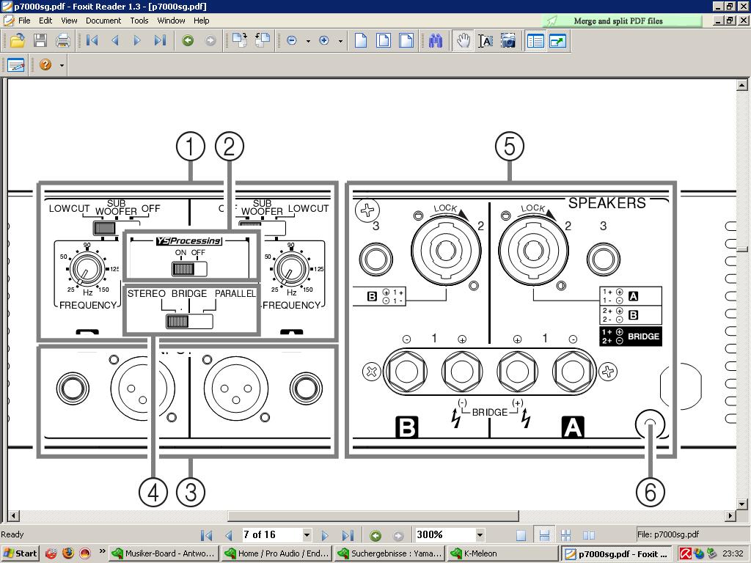Rotate the page counterclockwise
The height and width of the screenshot is (563, 751).
(x=263, y=41)
